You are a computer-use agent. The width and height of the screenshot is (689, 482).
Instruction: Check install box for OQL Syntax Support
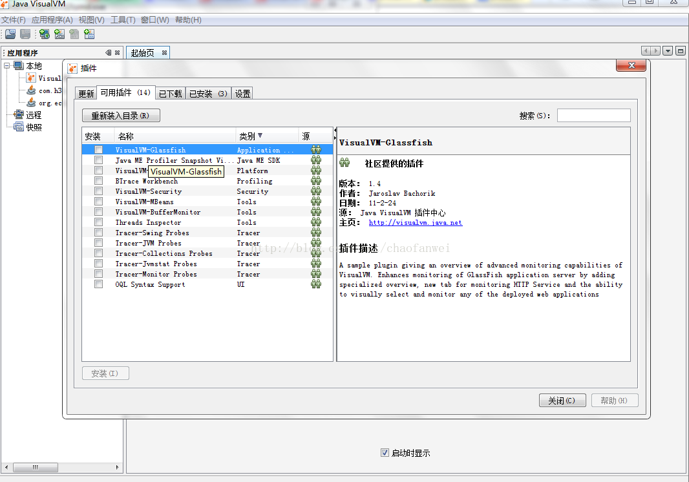[98, 284]
